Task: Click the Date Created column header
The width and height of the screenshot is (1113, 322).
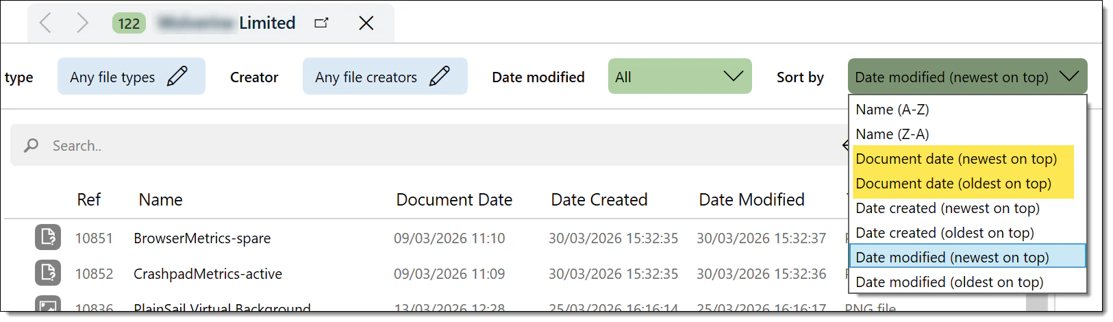Action: pyautogui.click(x=599, y=199)
